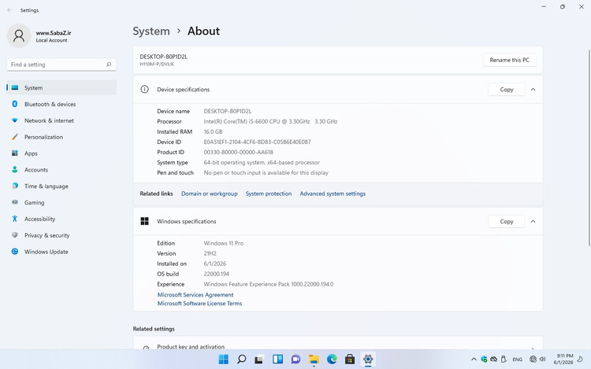Go to Personalization settings
Screen dimensions: 591x369
tap(61, 137)
